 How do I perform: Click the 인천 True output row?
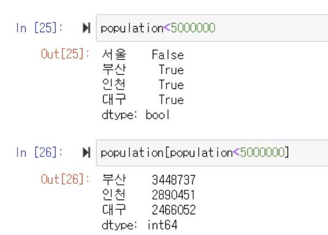tap(143, 85)
